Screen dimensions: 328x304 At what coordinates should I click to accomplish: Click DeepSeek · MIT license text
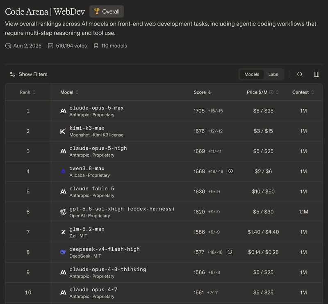point(85,256)
